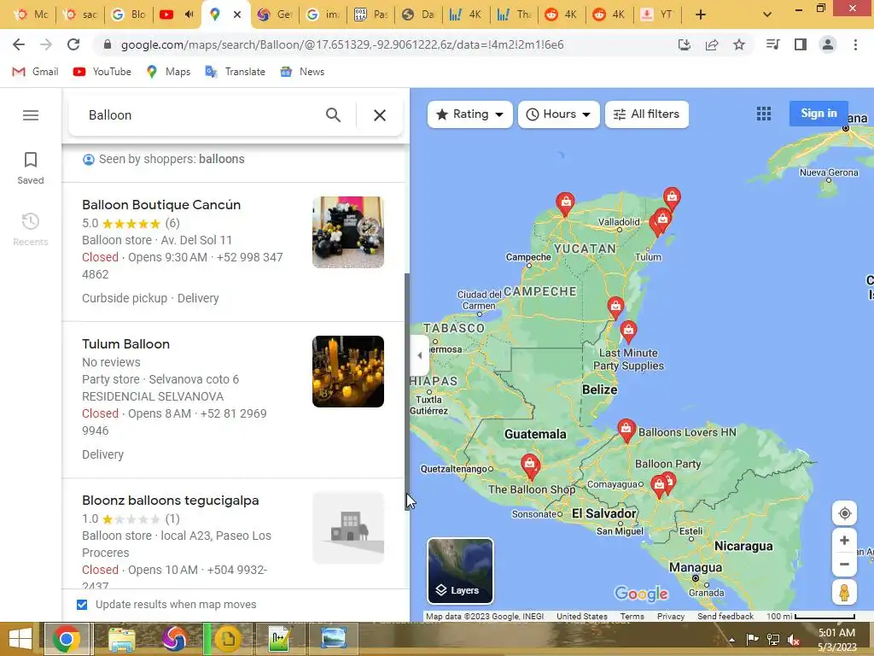
Task: Show hidden system tray icons
Action: (731, 640)
